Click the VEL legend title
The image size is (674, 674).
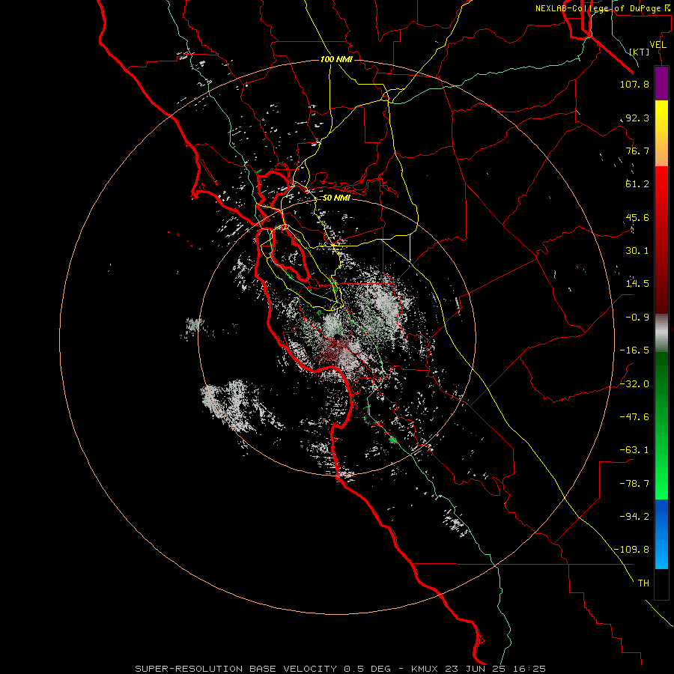pos(658,45)
